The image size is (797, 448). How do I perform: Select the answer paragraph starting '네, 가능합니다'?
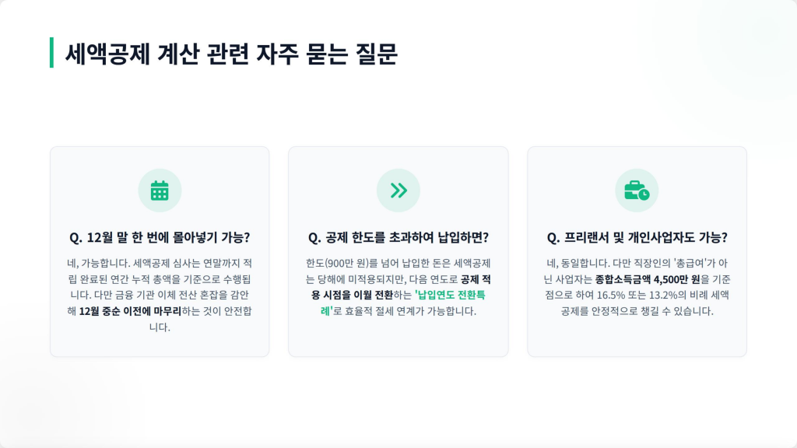160,295
